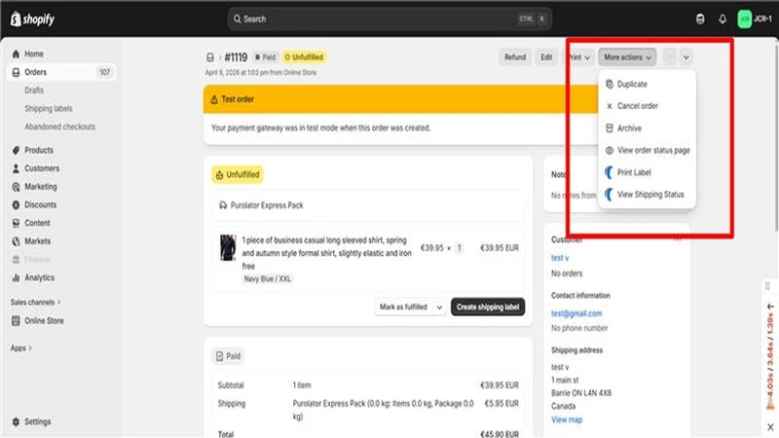Screen dimensions: 779x438
Task: Click the eye icon beside View order status
Action: (610, 150)
